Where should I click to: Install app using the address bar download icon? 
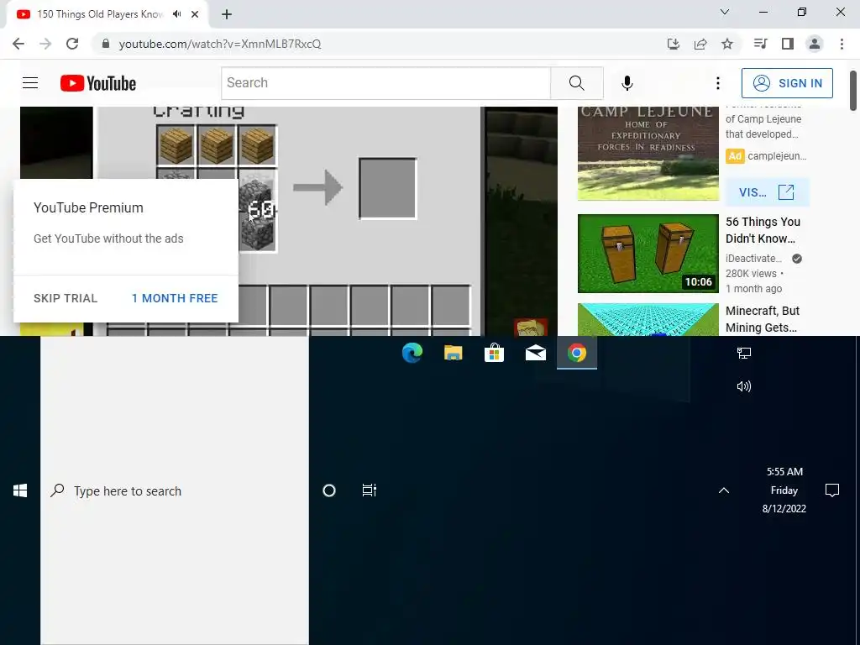click(674, 44)
